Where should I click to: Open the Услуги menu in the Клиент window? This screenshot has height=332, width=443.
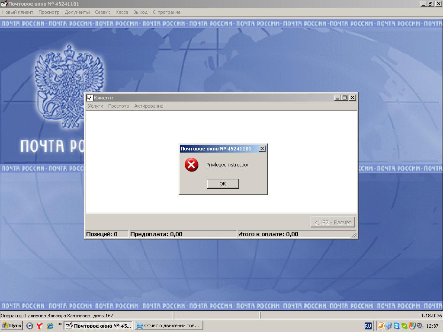point(96,106)
